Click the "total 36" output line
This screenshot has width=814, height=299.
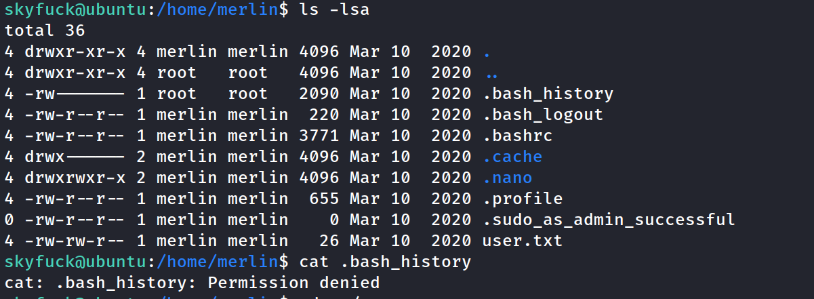[45, 31]
